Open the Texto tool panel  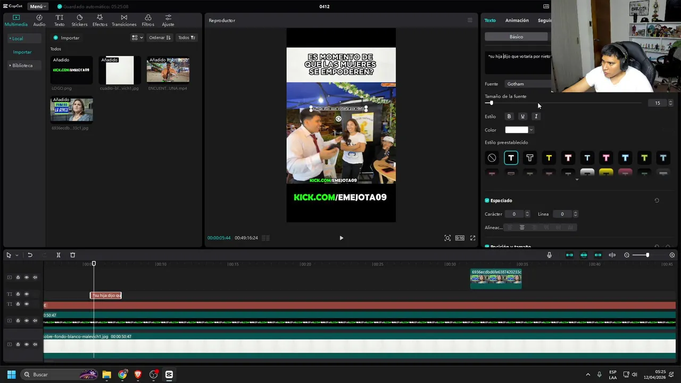tap(59, 20)
